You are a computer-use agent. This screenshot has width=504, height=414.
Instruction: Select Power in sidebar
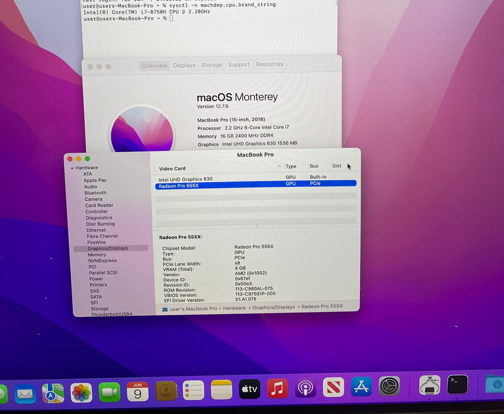97,279
